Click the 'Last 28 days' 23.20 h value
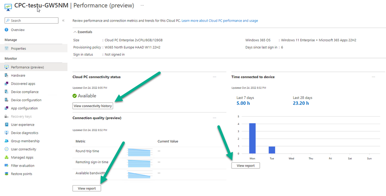Viewport: 386px width, 196px height. [x=301, y=103]
